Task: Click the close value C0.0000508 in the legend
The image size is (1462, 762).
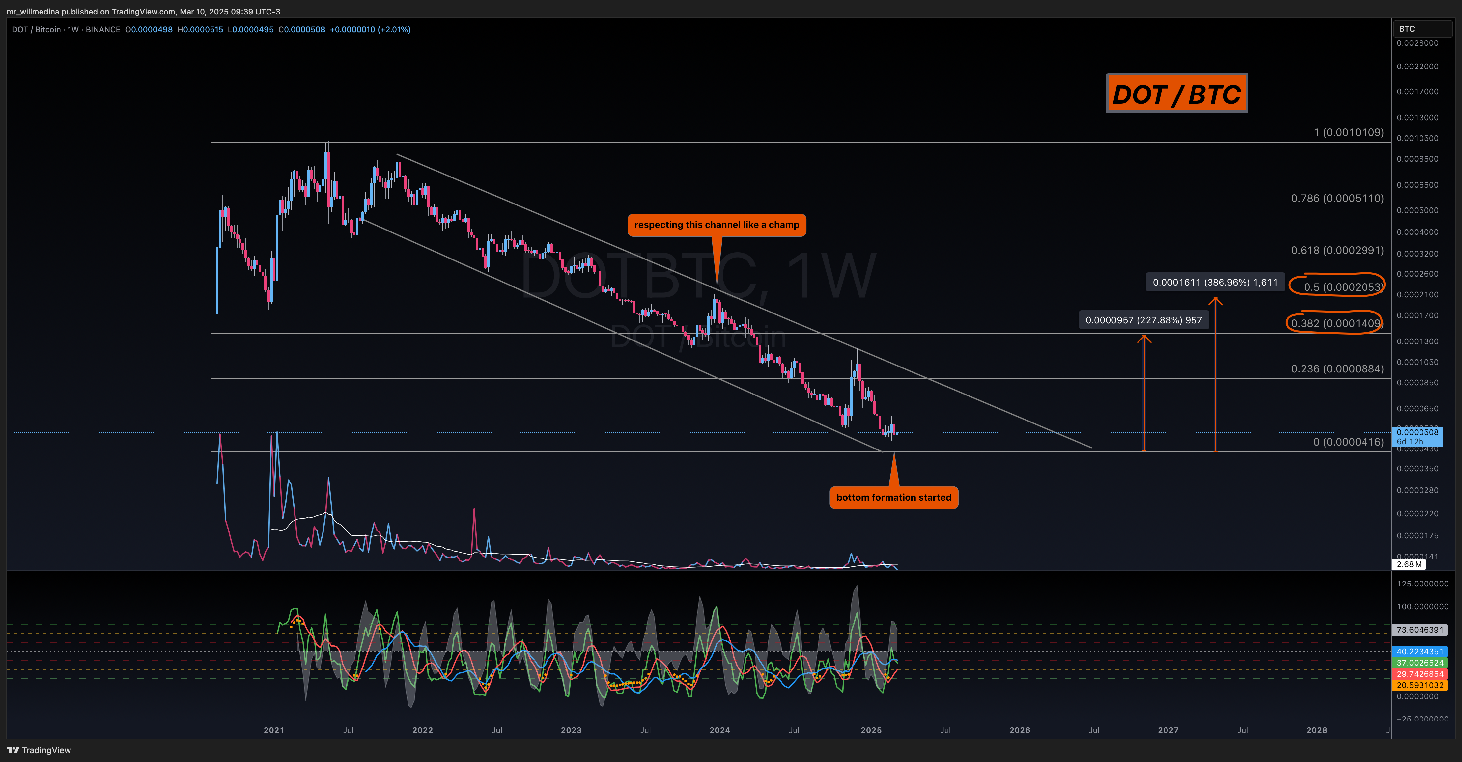Action: pos(301,30)
